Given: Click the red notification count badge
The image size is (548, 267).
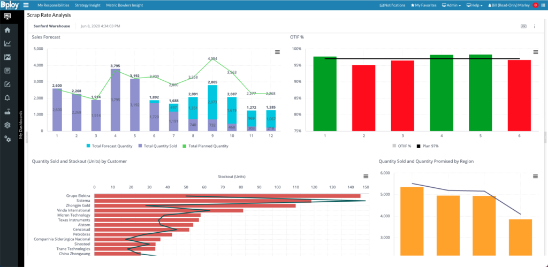Looking at the screenshot, I should 535,5.
